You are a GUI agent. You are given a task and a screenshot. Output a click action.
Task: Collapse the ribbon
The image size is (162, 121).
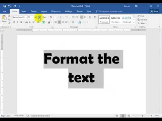160,27
